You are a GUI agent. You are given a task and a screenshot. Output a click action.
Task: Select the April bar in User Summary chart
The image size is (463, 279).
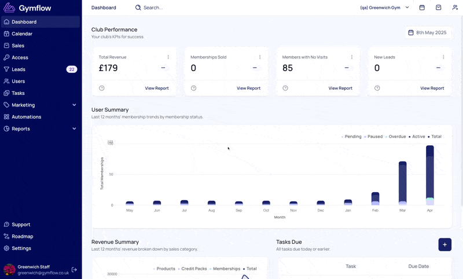430,175
